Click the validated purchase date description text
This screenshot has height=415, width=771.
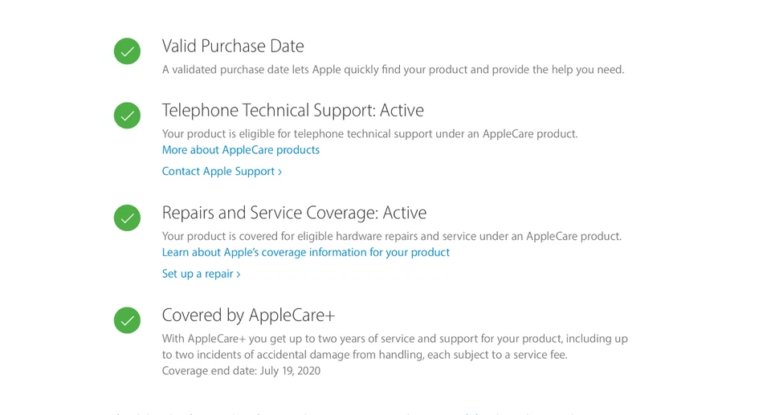(393, 70)
